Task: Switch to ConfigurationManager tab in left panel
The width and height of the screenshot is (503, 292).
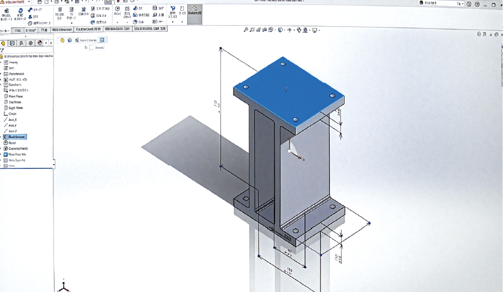Action: (21, 43)
